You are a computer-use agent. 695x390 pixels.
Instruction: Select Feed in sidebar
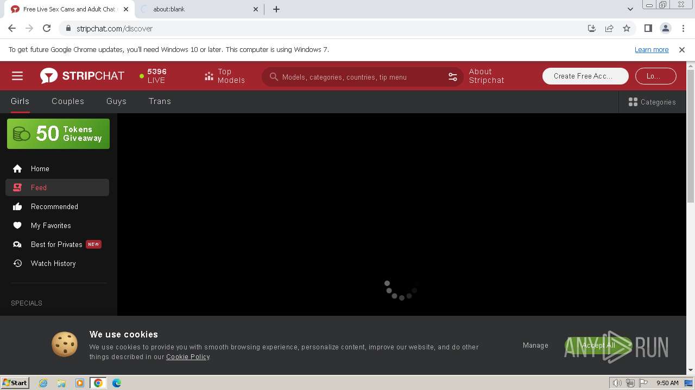coord(57,187)
